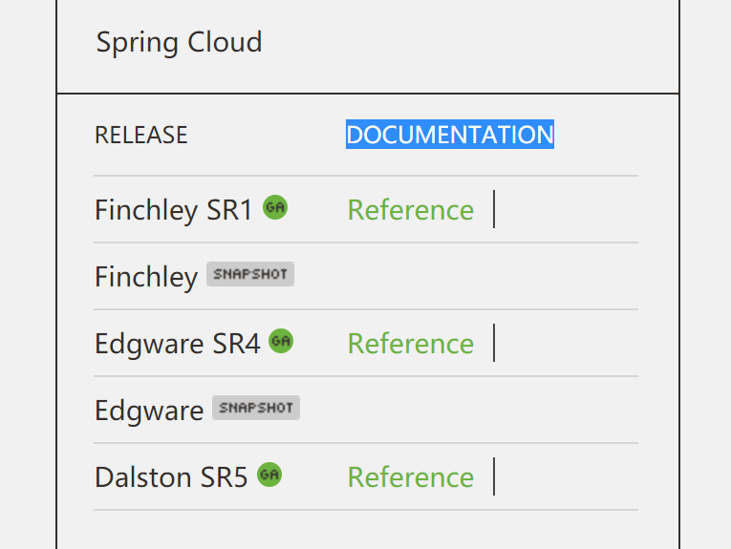Select the Finchley SR1 release name
The height and width of the screenshot is (549, 731).
[x=173, y=210]
